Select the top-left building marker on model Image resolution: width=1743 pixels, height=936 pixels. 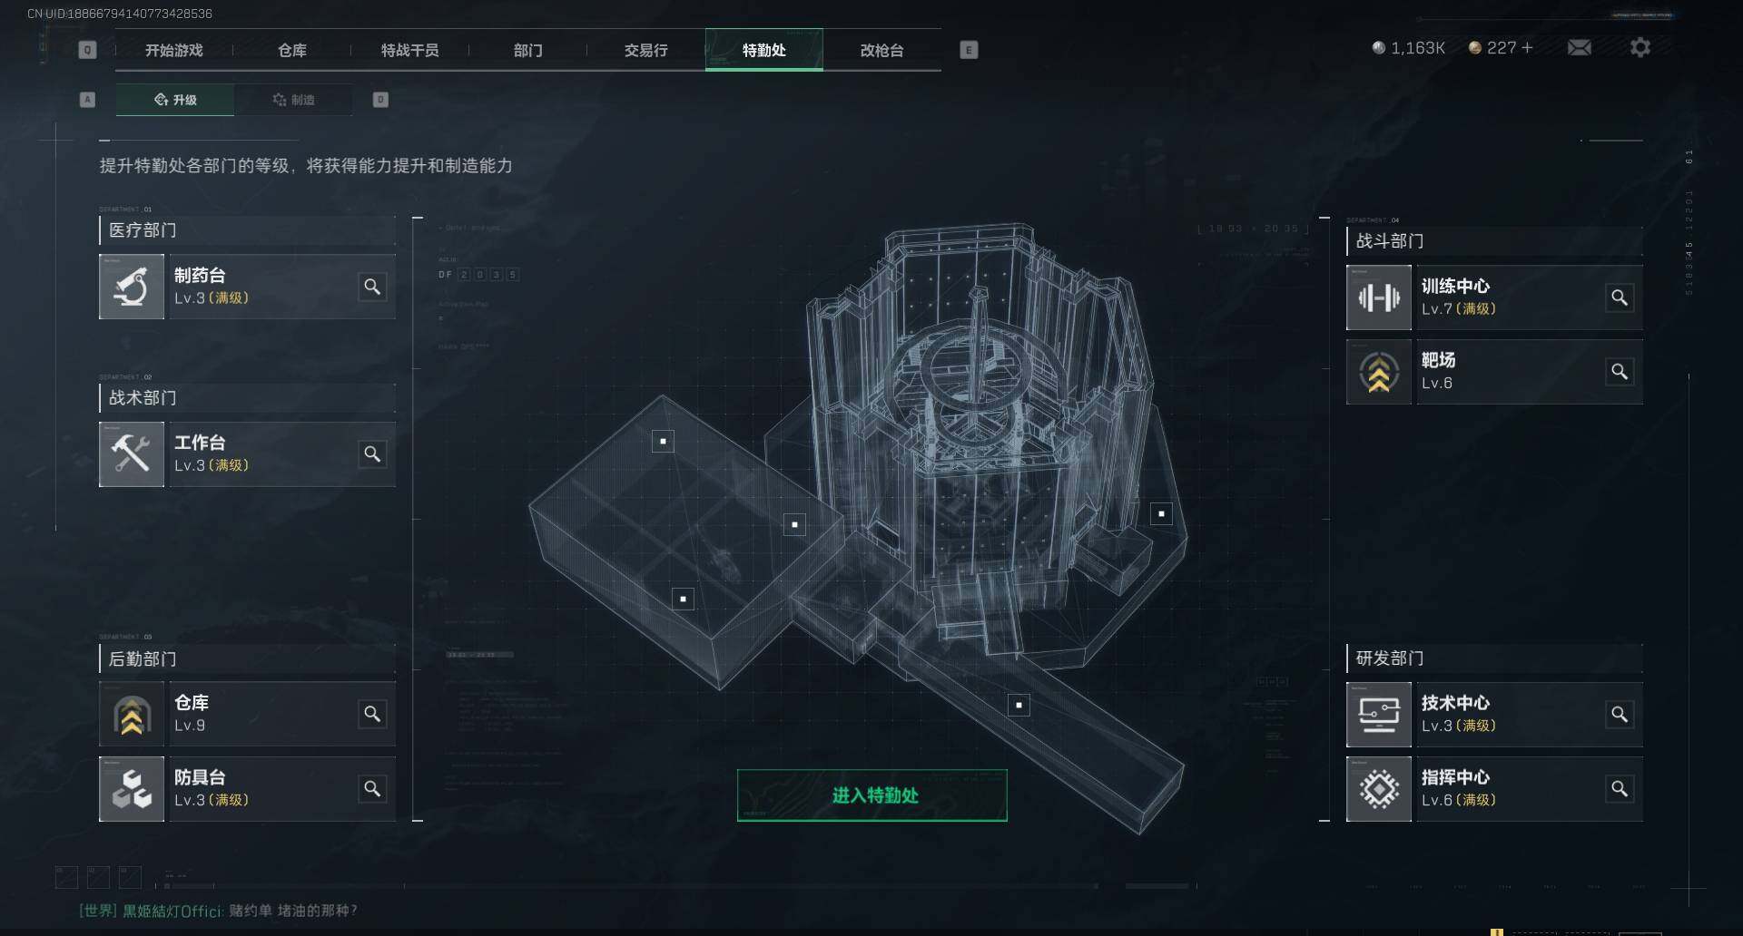pos(664,442)
